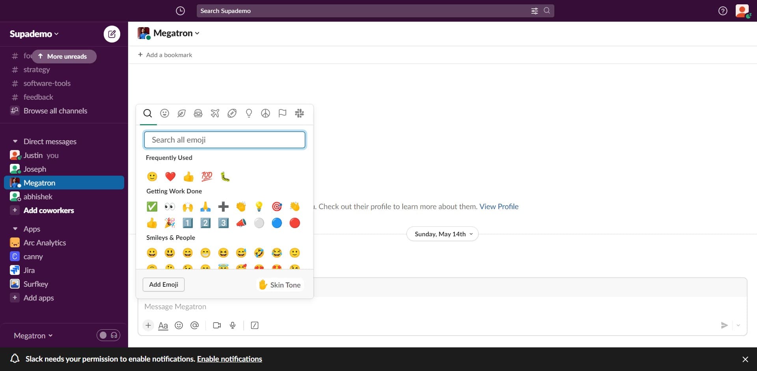
Task: Pick the eyes emoji
Action: coord(170,206)
